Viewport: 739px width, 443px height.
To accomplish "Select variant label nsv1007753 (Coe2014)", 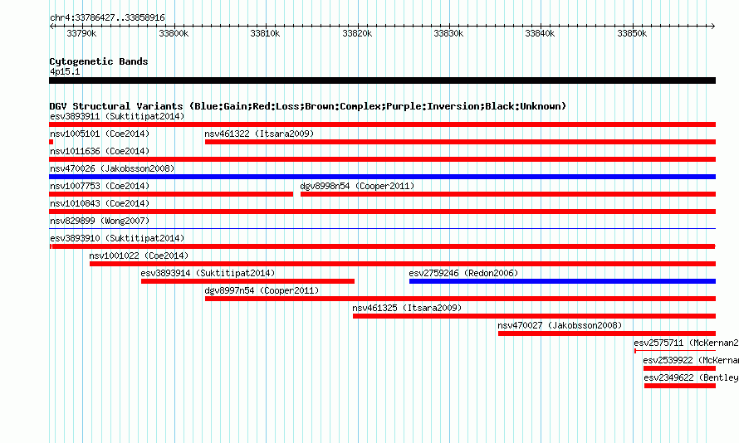I will 100,186.
